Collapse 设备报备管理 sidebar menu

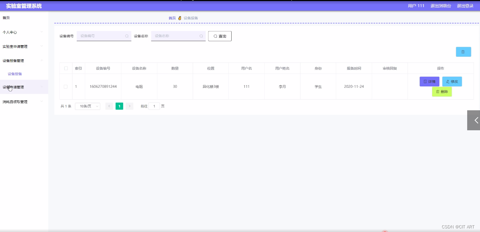pos(24,61)
